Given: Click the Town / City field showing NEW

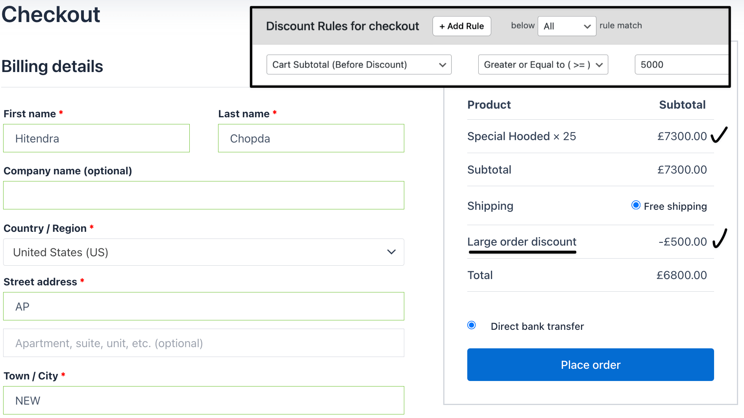Looking at the screenshot, I should click(x=203, y=400).
